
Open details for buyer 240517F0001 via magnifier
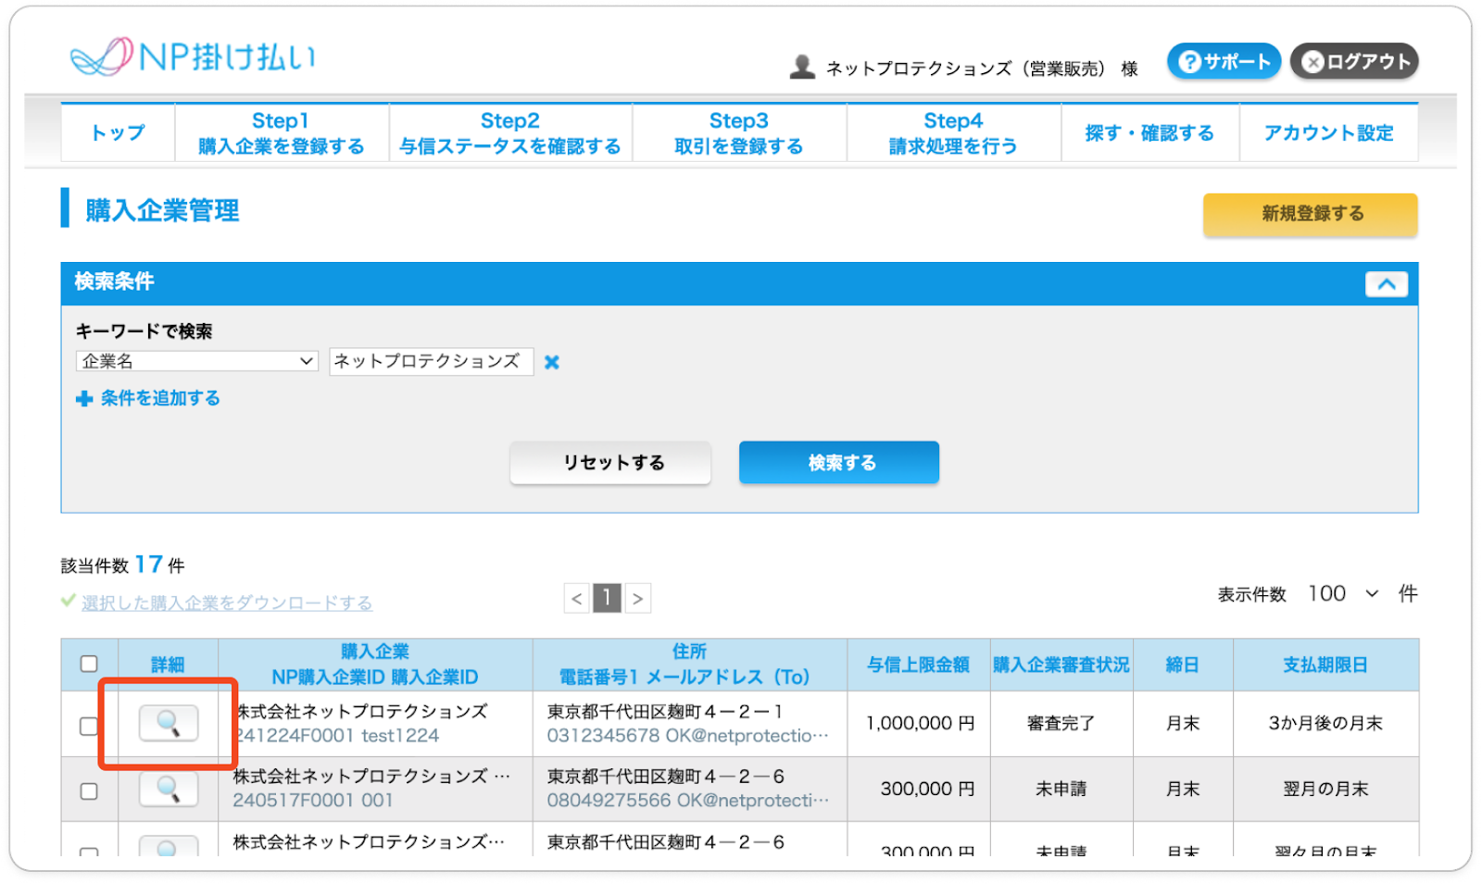click(169, 789)
